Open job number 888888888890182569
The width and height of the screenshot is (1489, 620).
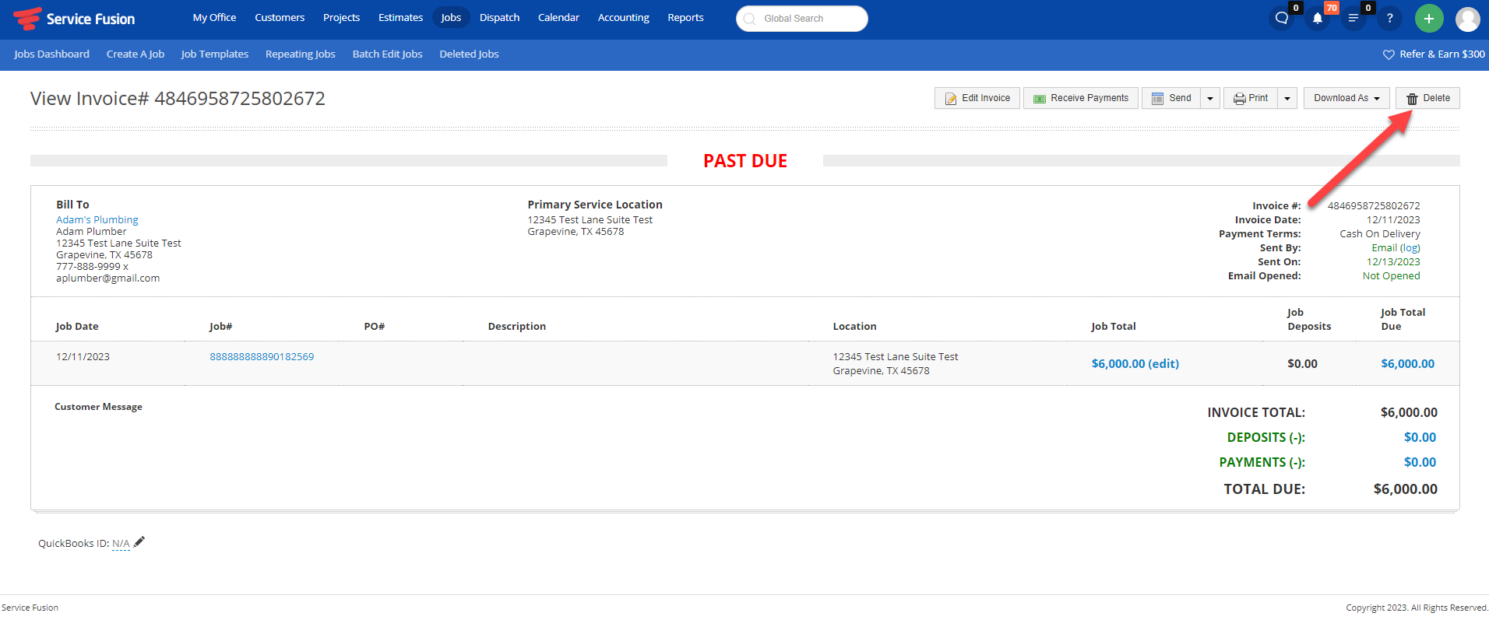pos(262,357)
